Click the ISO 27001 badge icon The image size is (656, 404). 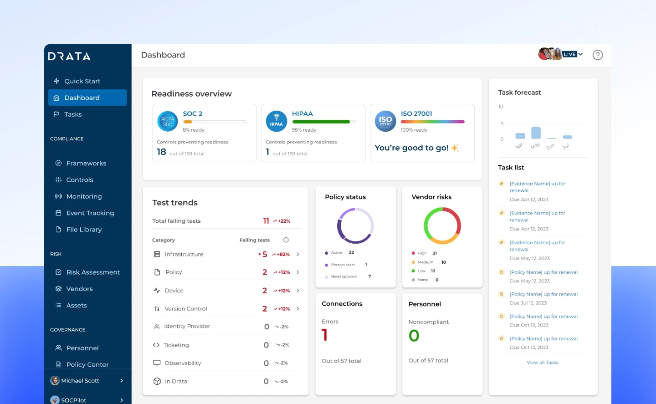pos(385,122)
